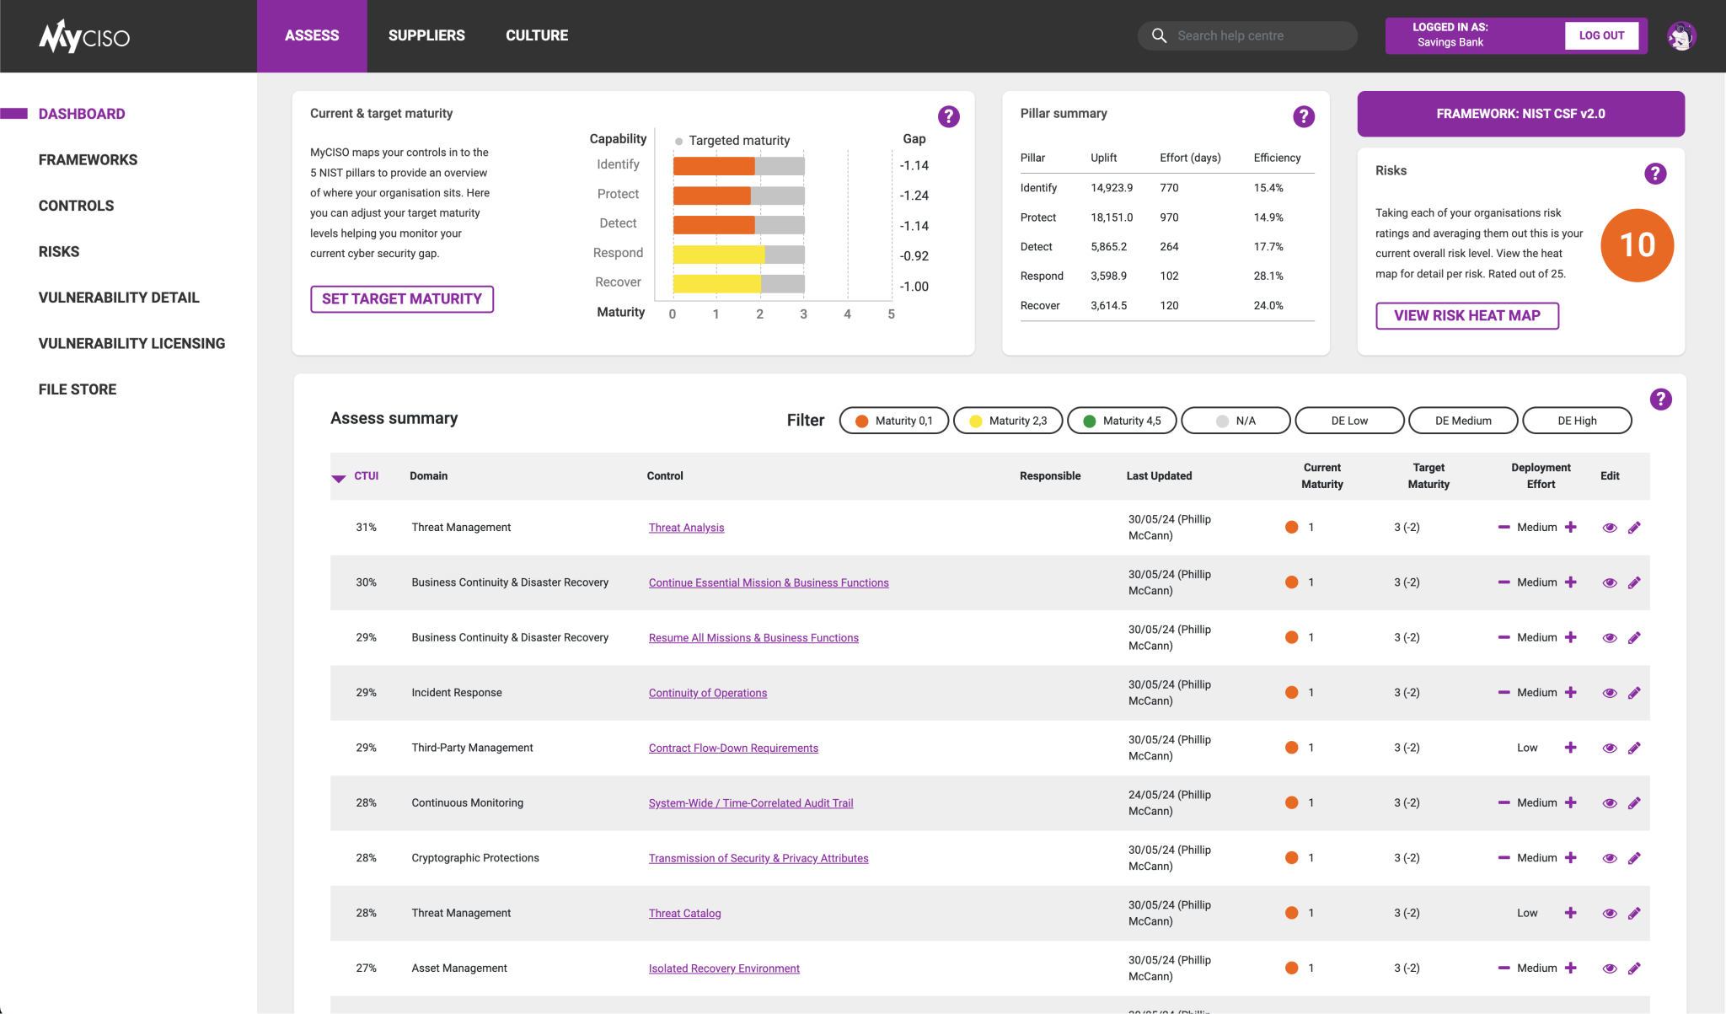Decrease deployment effort for Threat Analysis
Viewport: 1726px width, 1014px height.
[1504, 528]
